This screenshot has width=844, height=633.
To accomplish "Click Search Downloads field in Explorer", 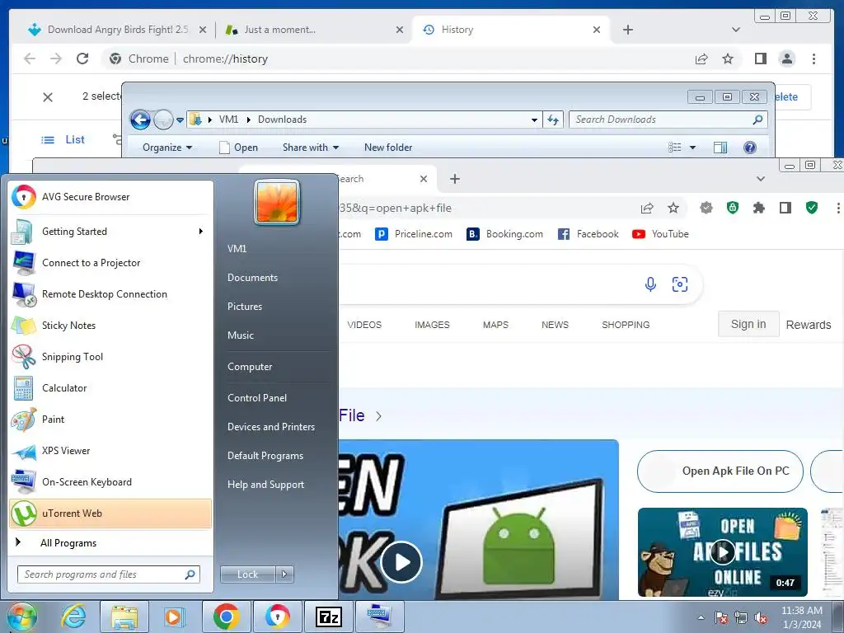I will point(668,120).
